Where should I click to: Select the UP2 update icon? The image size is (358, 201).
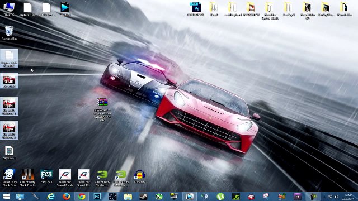(x=9, y=130)
